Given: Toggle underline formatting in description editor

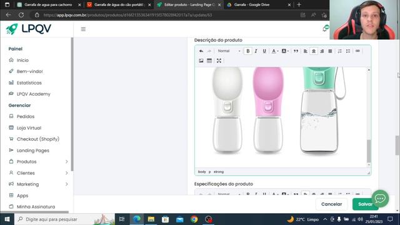Looking at the screenshot, I should (x=264, y=51).
